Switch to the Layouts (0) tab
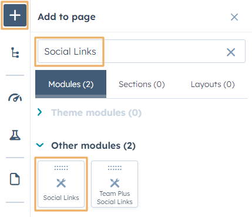 [x=213, y=84]
